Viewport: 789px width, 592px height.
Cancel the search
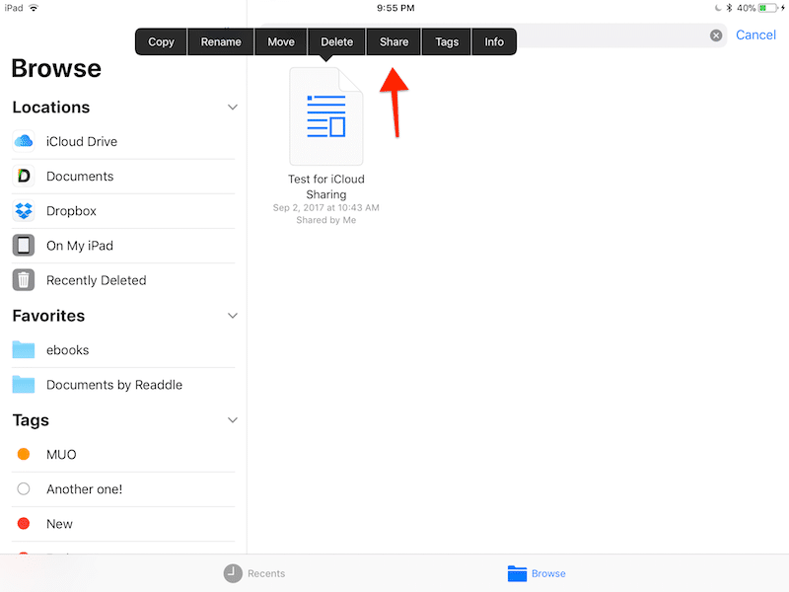[755, 36]
